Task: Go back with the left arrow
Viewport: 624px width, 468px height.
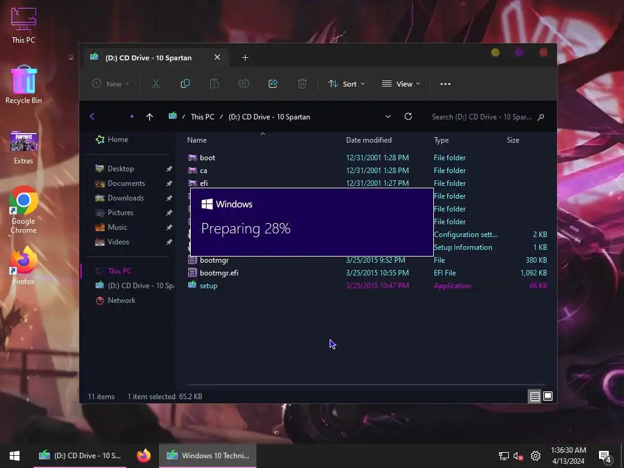Action: point(92,116)
